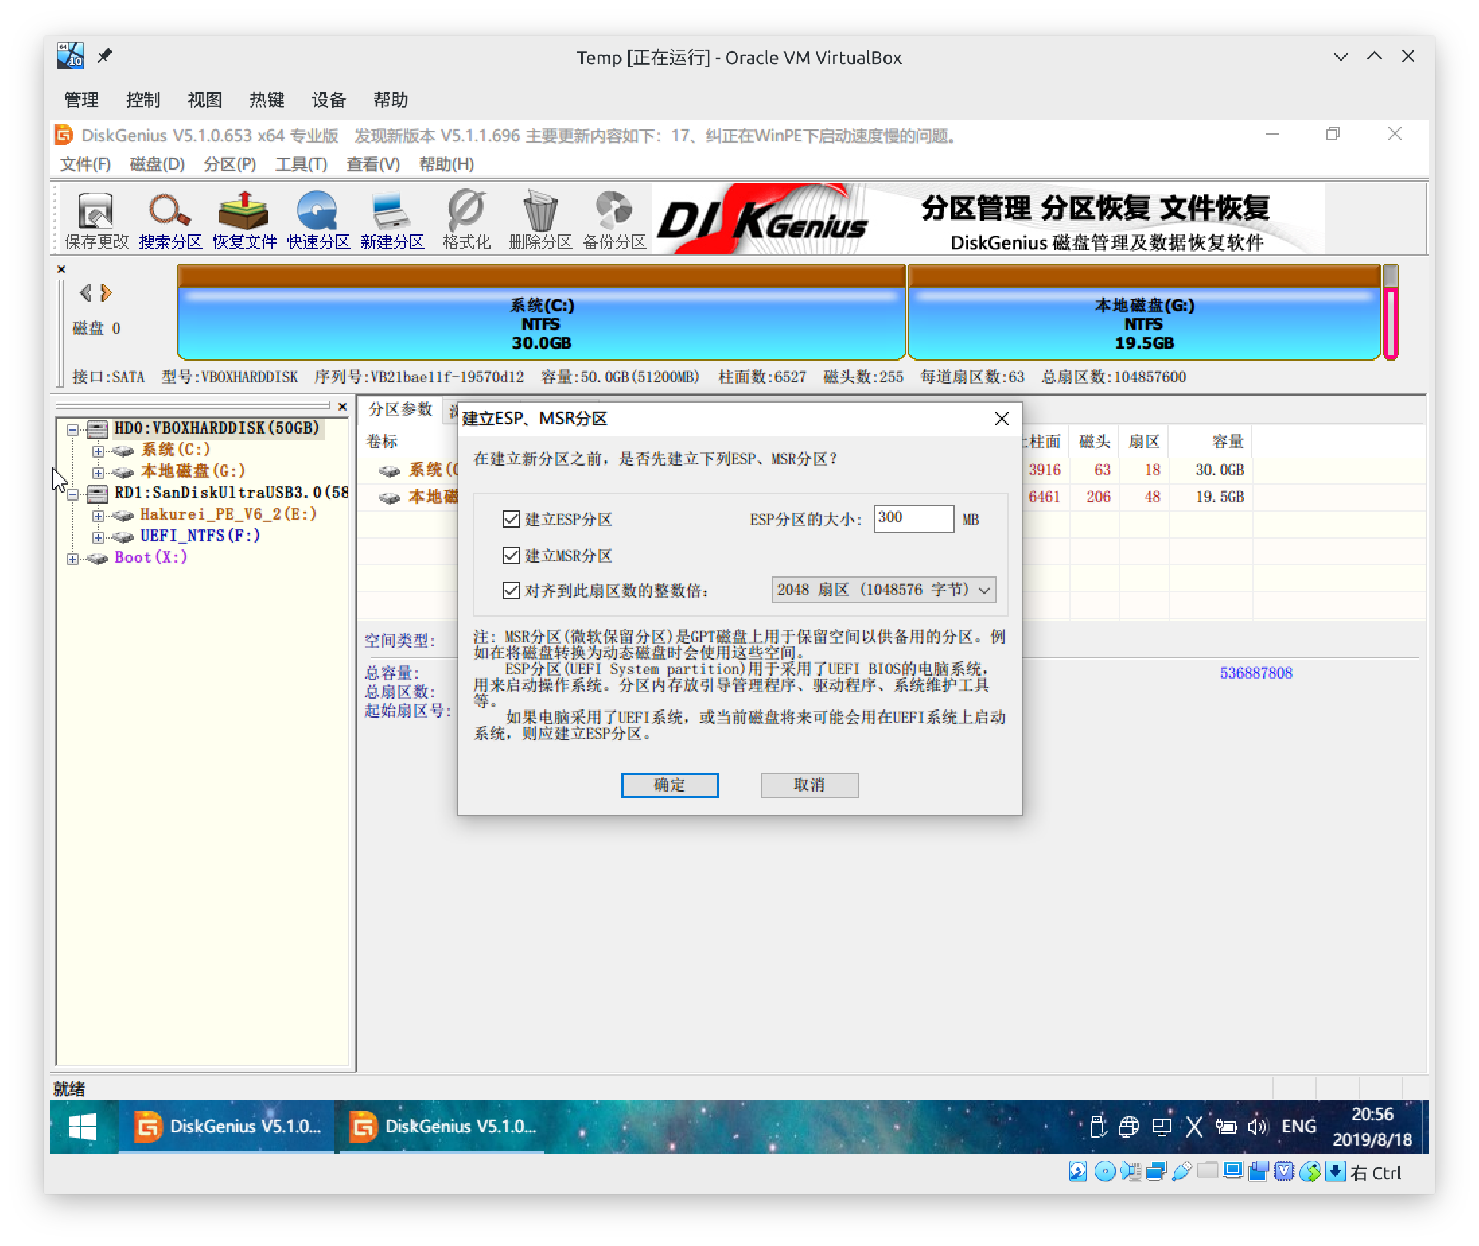Switch to second DiskGenius taskbar window

tap(443, 1126)
